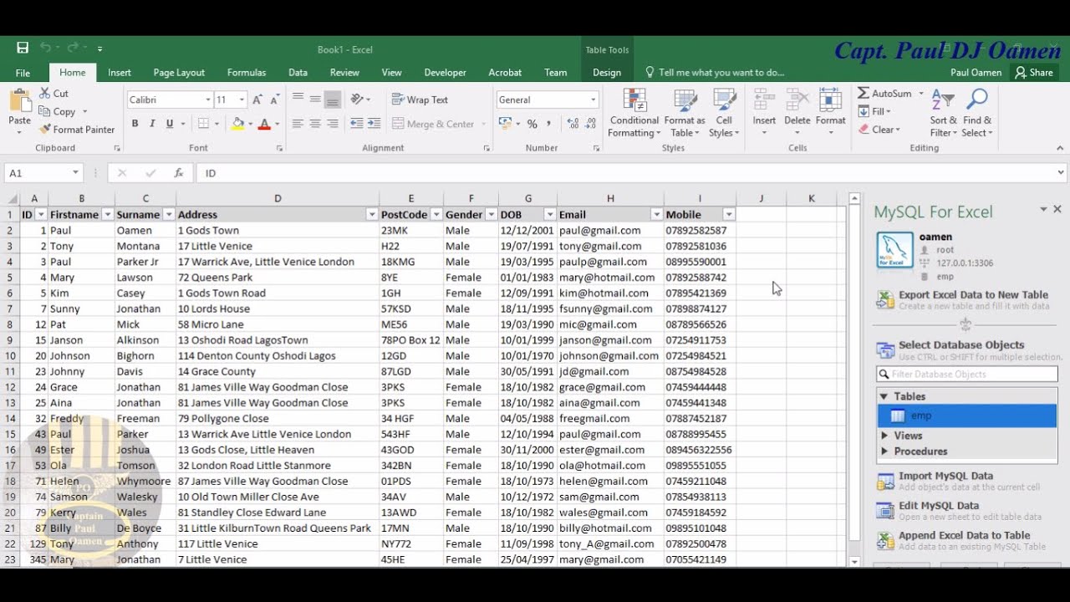This screenshot has height=602, width=1070.
Task: Select the Format Painter tool
Action: tap(77, 130)
